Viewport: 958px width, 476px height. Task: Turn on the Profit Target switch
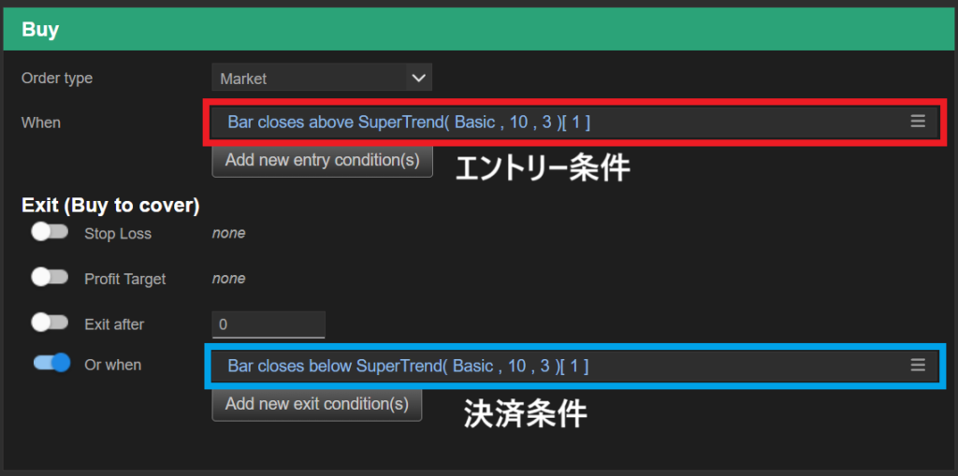[50, 278]
